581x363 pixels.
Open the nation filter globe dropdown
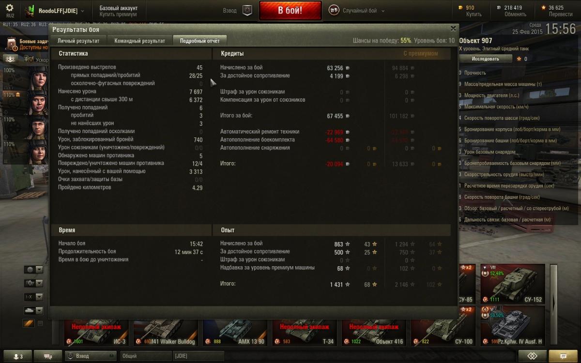pos(34,270)
